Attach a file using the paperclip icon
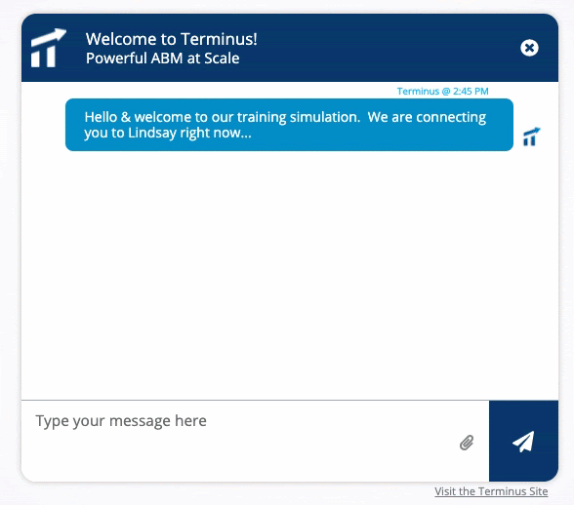 pyautogui.click(x=467, y=443)
